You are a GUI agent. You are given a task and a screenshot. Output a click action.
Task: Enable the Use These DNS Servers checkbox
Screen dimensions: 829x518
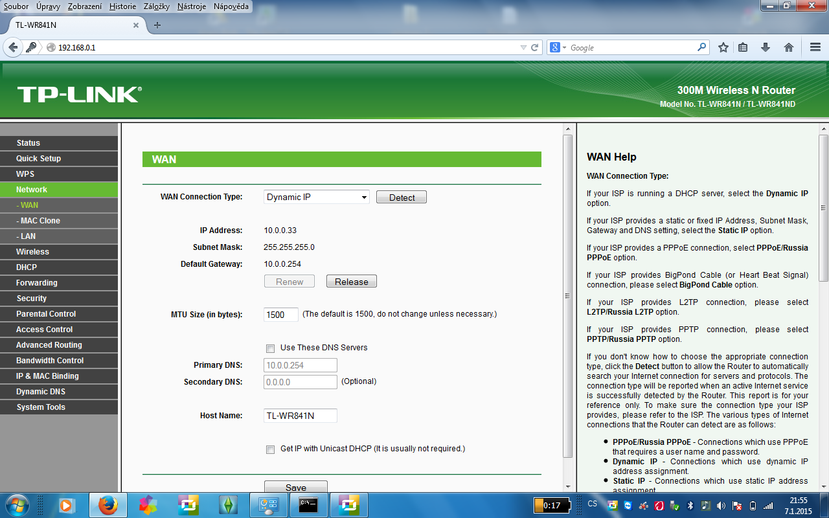(270, 348)
